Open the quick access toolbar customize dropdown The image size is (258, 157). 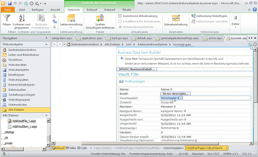[45, 4]
